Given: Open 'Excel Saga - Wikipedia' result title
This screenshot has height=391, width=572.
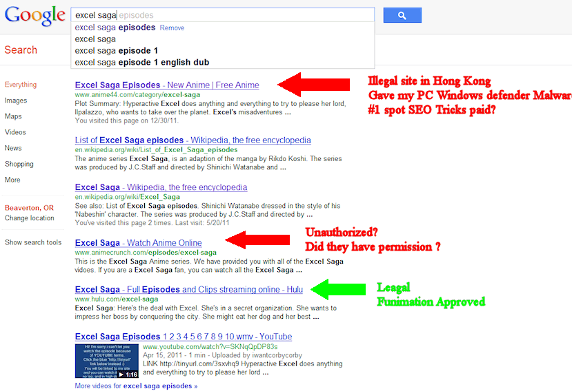Looking at the screenshot, I should (161, 187).
